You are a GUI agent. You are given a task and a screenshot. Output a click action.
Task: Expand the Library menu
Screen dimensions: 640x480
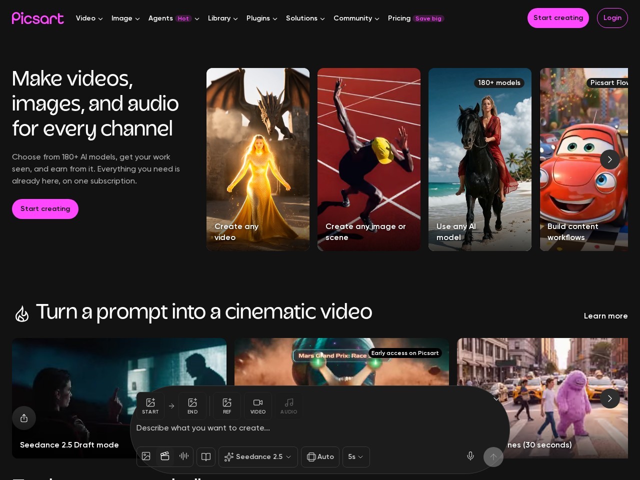coord(223,18)
